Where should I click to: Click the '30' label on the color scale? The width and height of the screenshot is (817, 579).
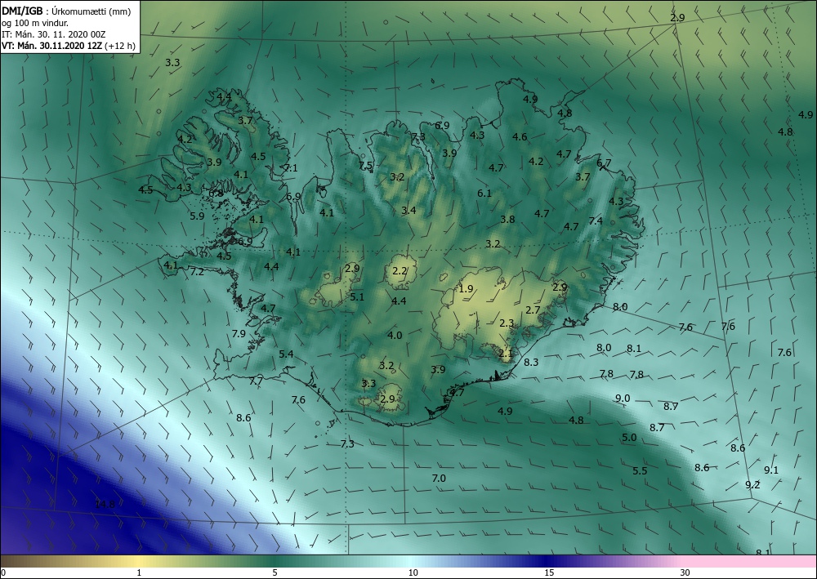point(685,572)
